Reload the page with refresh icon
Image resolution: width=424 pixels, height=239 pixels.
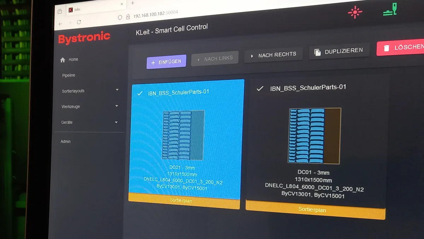click(x=79, y=22)
